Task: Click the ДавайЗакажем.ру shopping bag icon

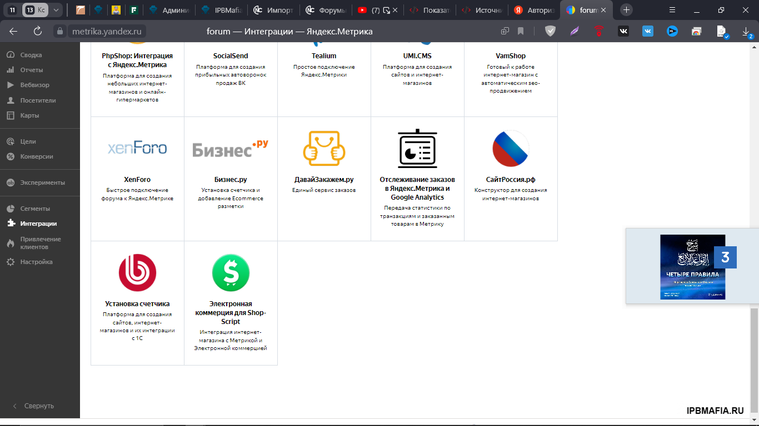Action: [x=324, y=148]
